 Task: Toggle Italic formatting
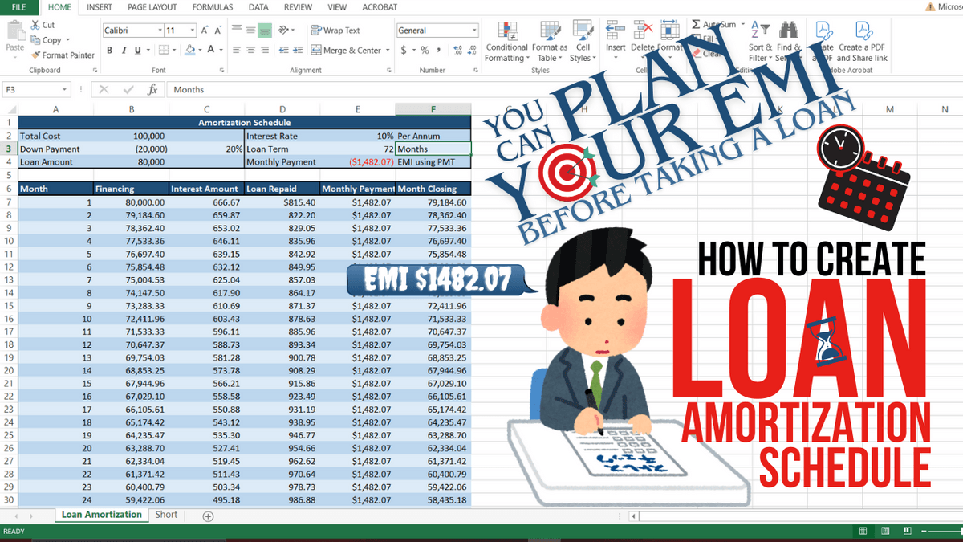tap(124, 51)
